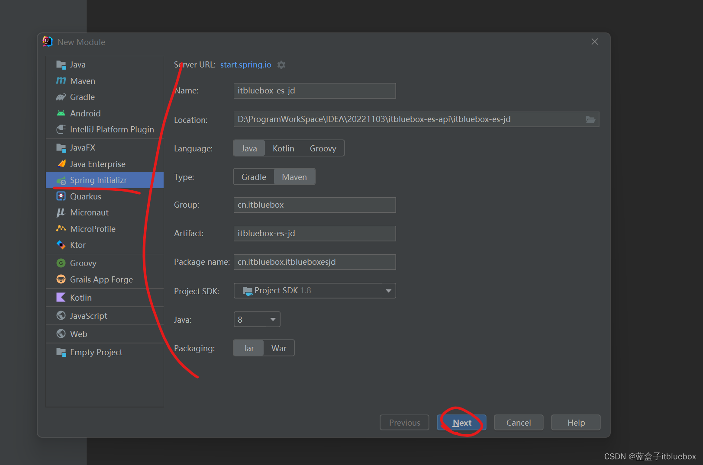Click the Package name field
Viewport: 703px width, 465px height.
coord(315,262)
